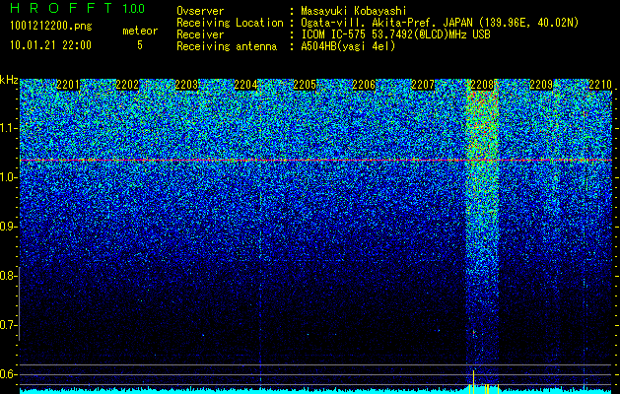The image size is (620, 394).
Task: Click the 0.6 kHz axis label
Action: point(7,374)
